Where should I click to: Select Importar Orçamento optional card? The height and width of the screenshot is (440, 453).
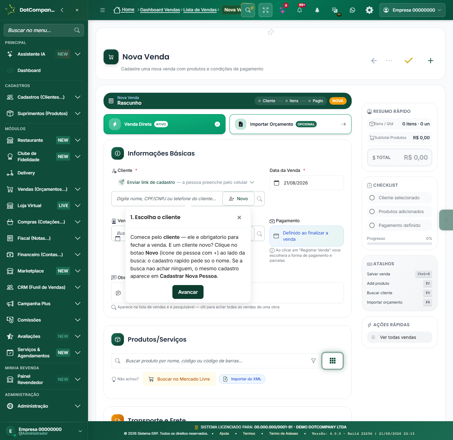point(290,124)
